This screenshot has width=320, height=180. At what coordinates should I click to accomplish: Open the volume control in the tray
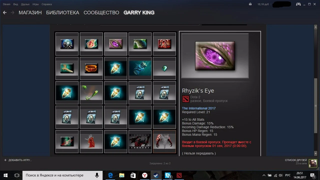[x=281, y=175]
